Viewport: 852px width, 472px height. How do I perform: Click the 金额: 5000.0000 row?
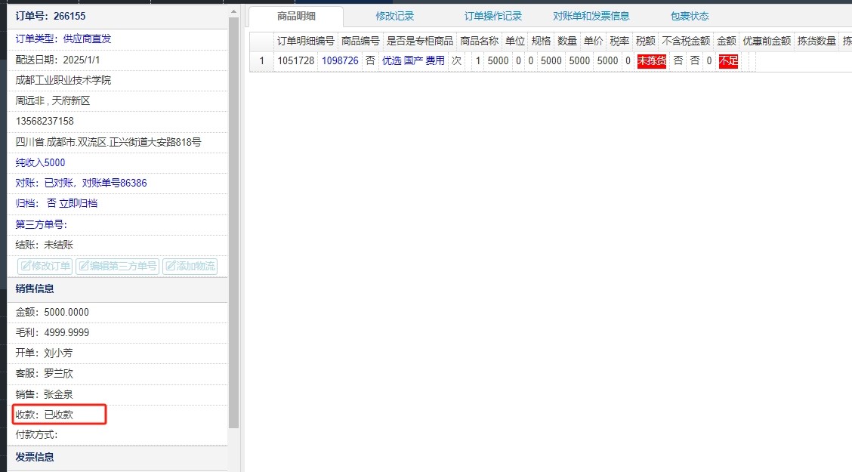(117, 313)
